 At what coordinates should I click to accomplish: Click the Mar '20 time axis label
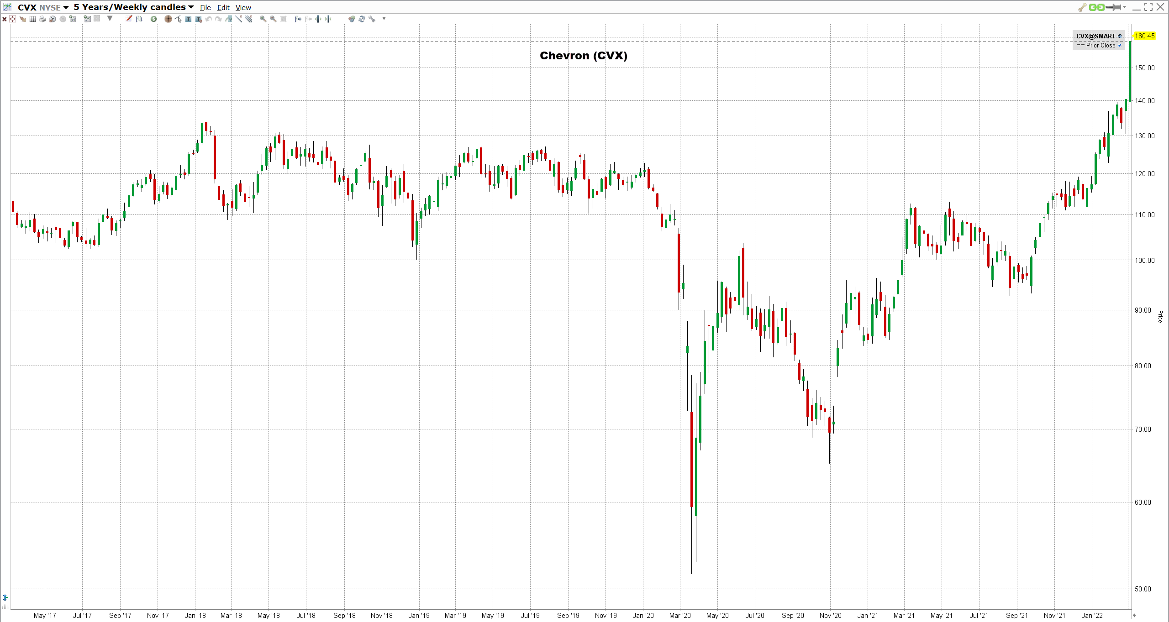click(680, 616)
